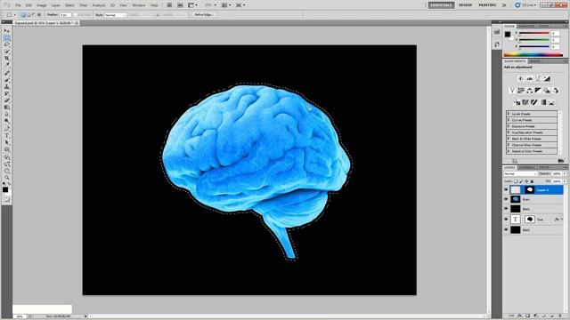The image size is (570, 320).
Task: Add a Vibrance adjustment
Action: pos(512,91)
